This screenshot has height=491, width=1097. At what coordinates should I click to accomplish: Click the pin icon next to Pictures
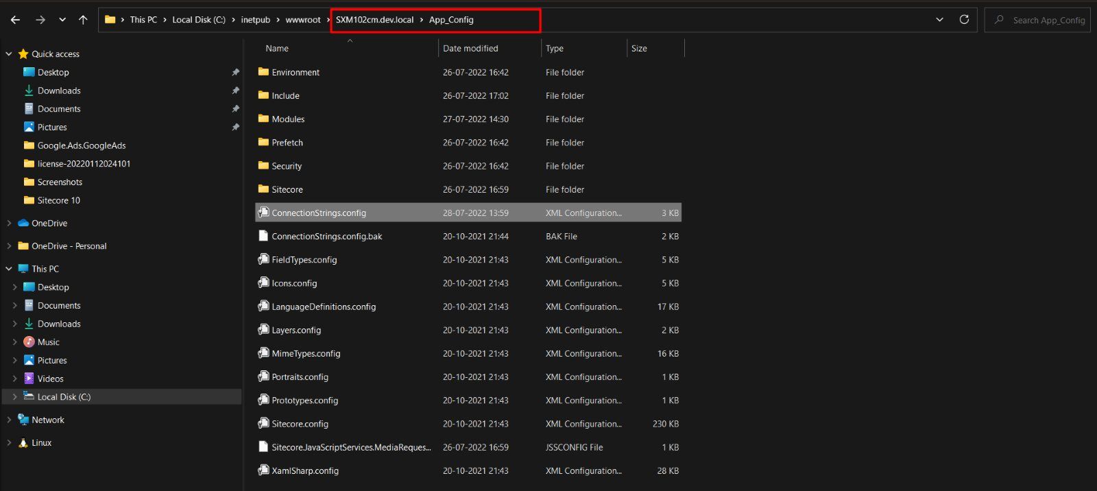[x=235, y=128]
